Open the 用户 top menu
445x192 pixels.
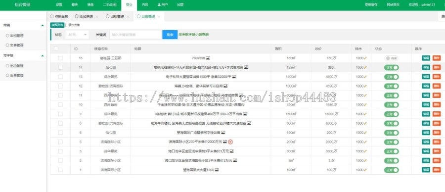pos(162,5)
